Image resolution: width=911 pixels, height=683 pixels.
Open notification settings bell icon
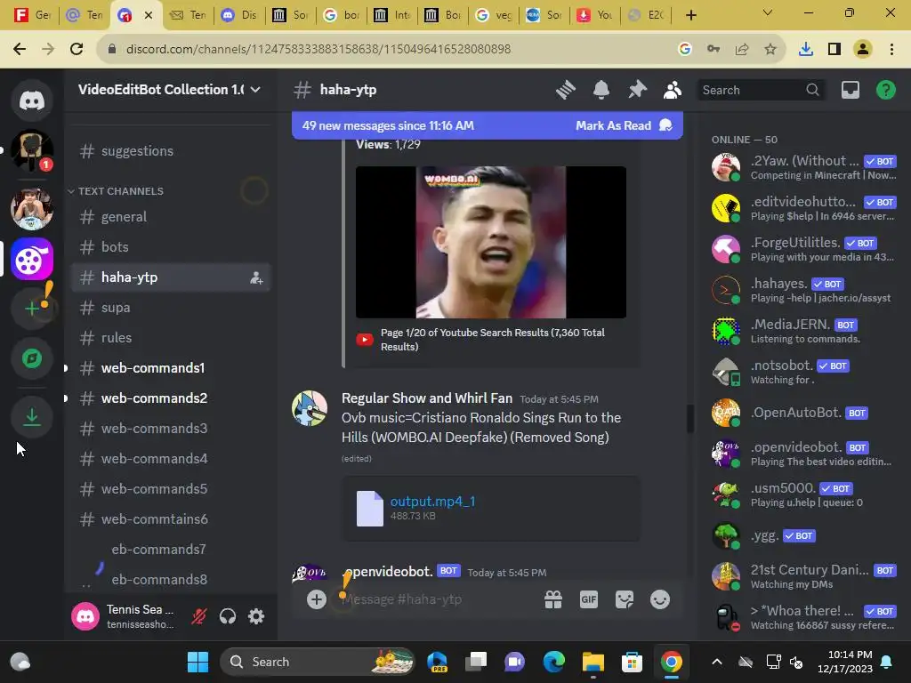[601, 90]
